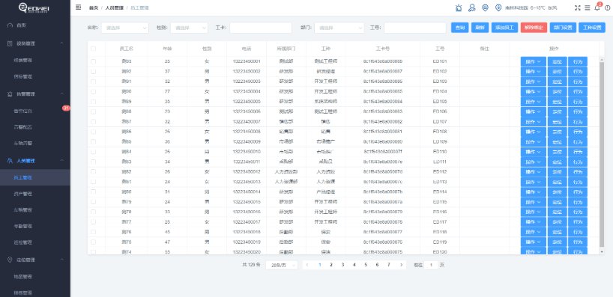Click the 添加员工 add employee button
613x297 pixels.
504,28
